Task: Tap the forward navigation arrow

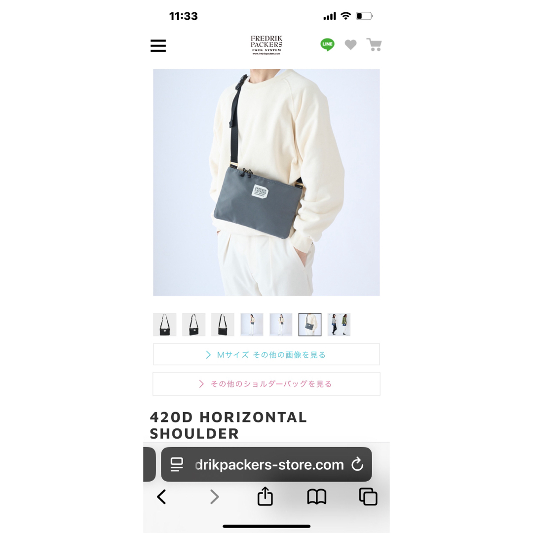Action: [214, 496]
